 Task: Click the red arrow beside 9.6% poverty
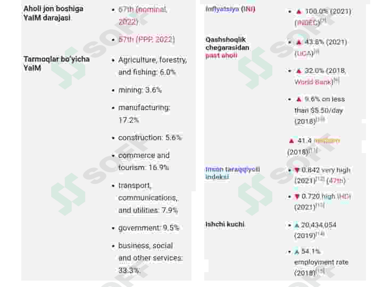tap(299, 99)
